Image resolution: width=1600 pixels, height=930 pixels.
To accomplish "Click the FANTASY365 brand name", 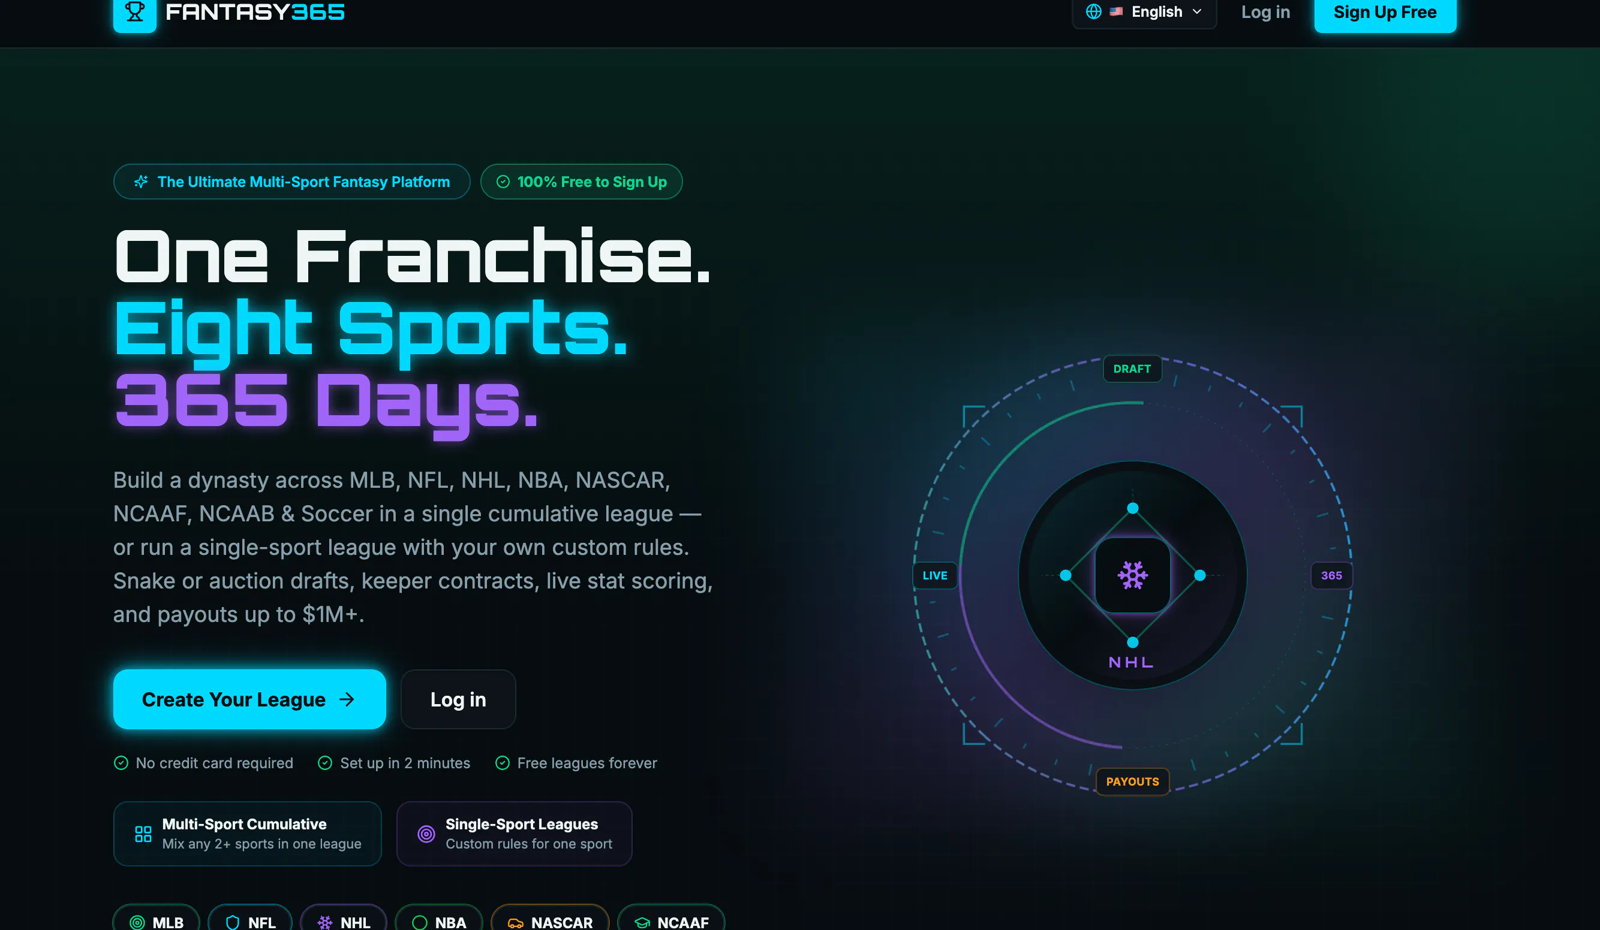I will coord(255,12).
